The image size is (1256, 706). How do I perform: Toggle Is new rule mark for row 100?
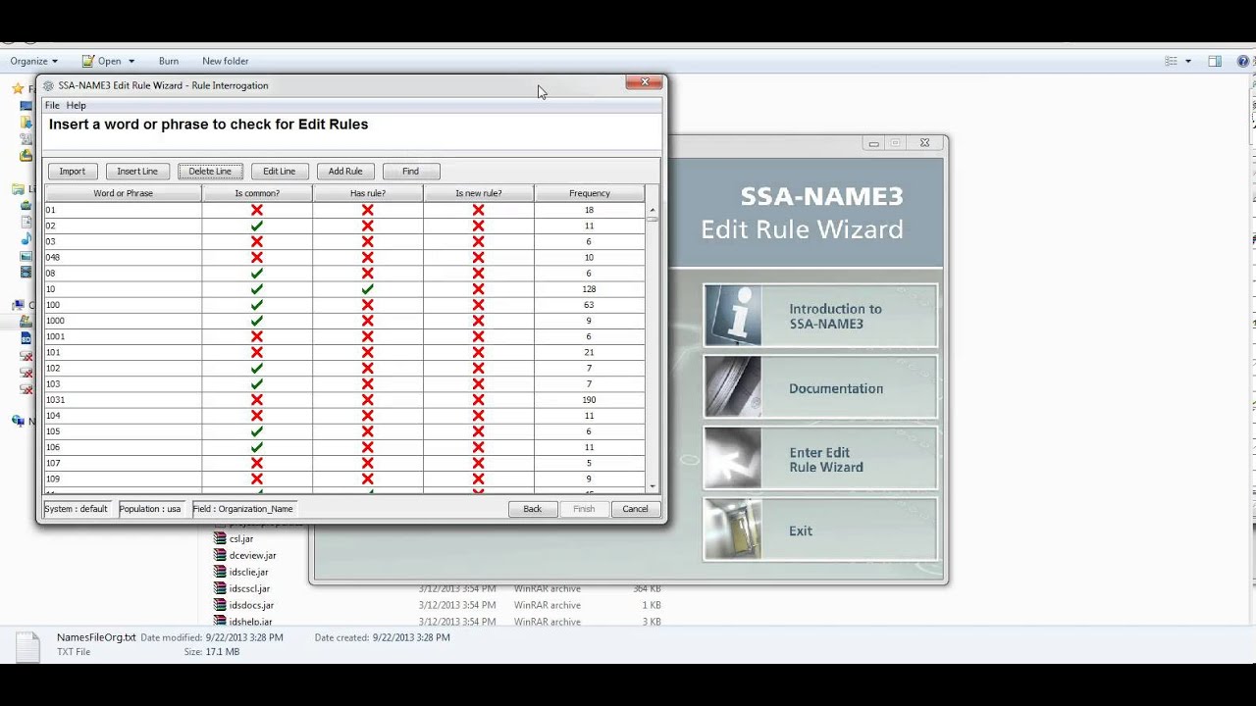pos(479,305)
